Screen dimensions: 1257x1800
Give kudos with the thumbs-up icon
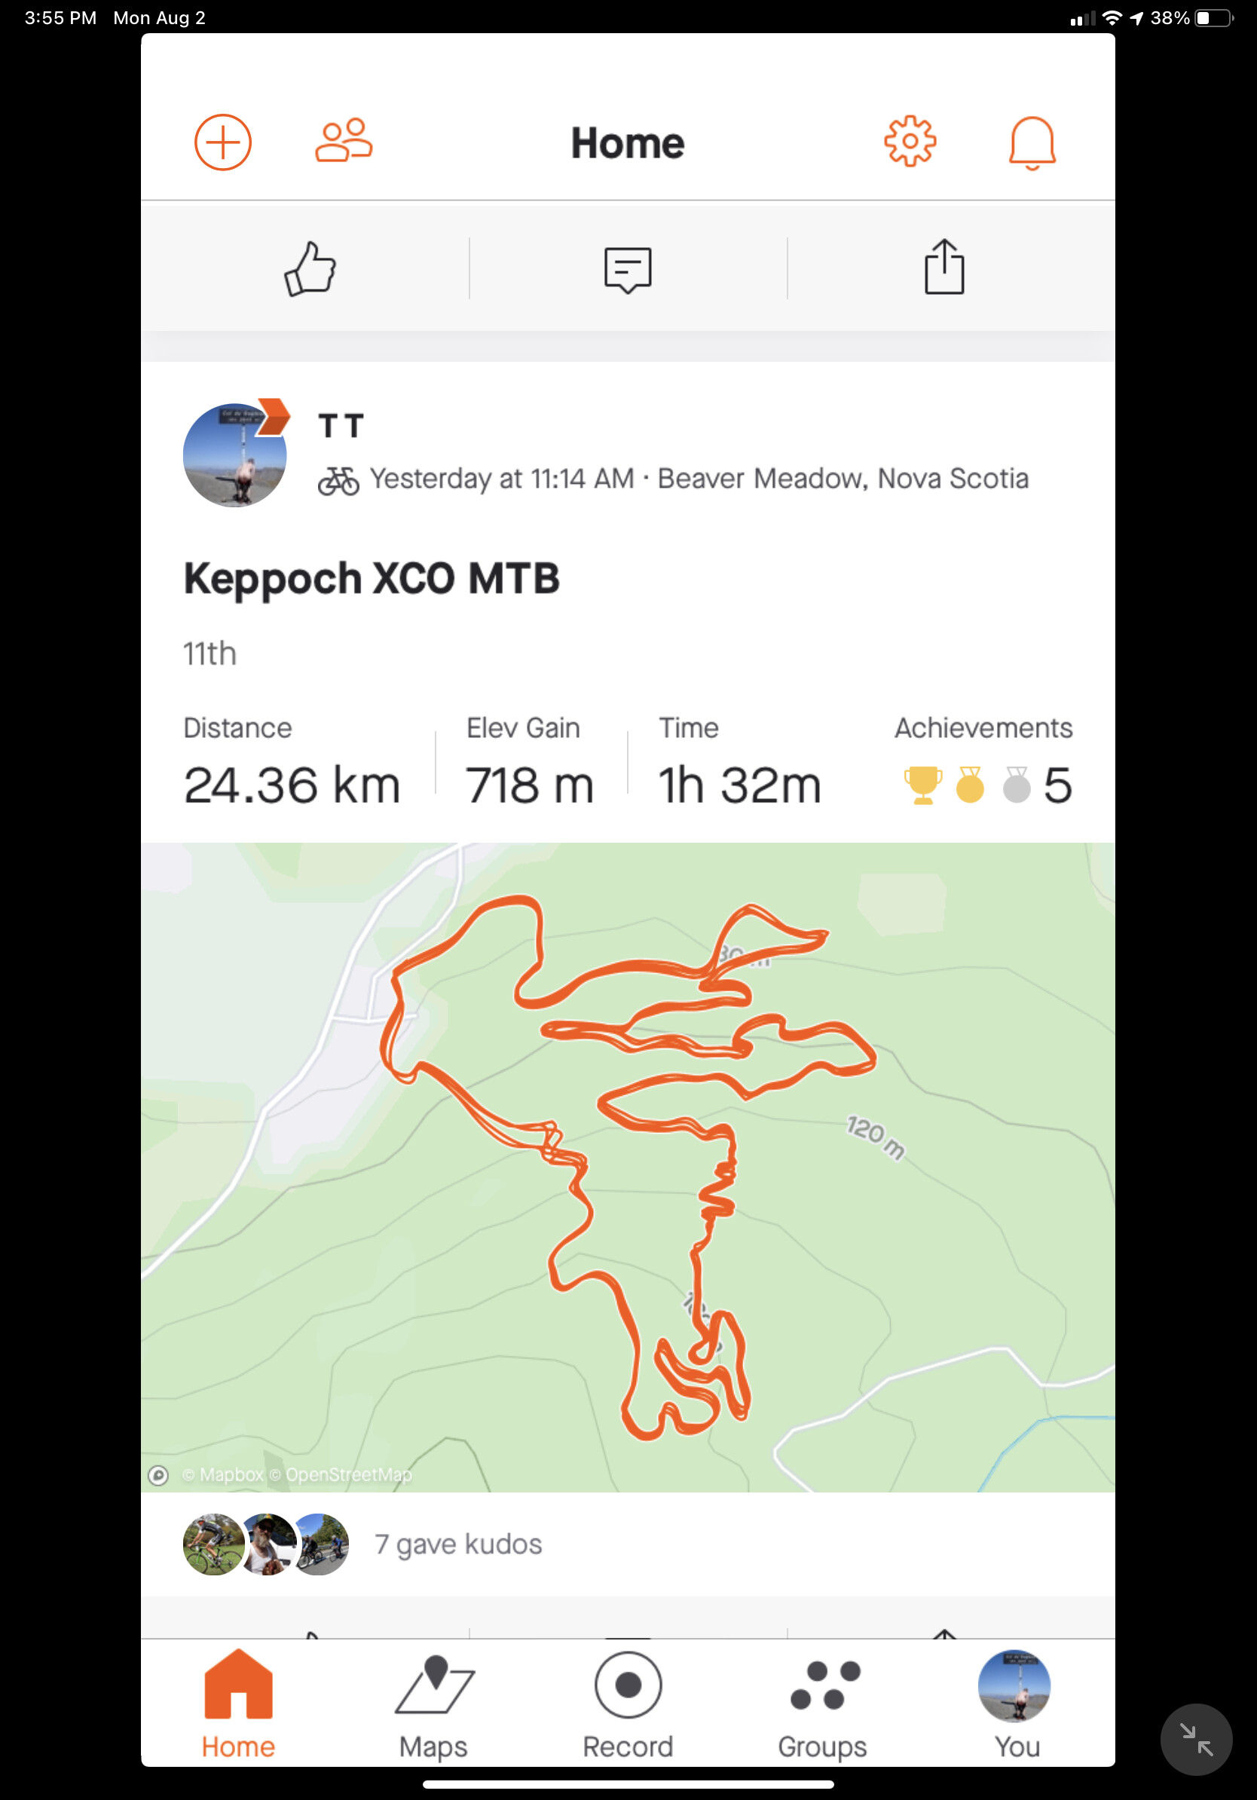[310, 269]
